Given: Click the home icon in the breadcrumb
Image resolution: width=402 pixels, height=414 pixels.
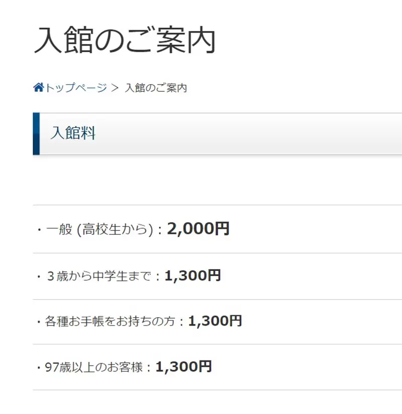Looking at the screenshot, I should tap(39, 88).
